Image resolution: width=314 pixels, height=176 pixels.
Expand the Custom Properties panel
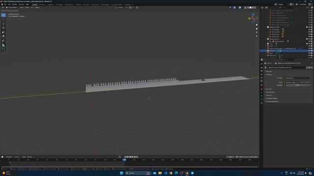[272, 102]
